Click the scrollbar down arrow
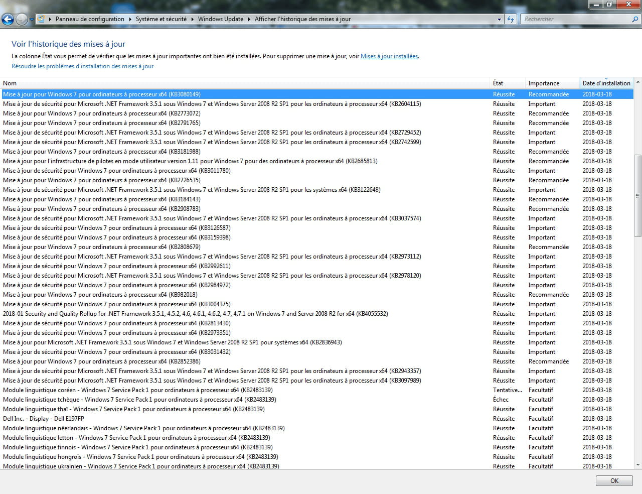This screenshot has height=494, width=642. click(637, 465)
